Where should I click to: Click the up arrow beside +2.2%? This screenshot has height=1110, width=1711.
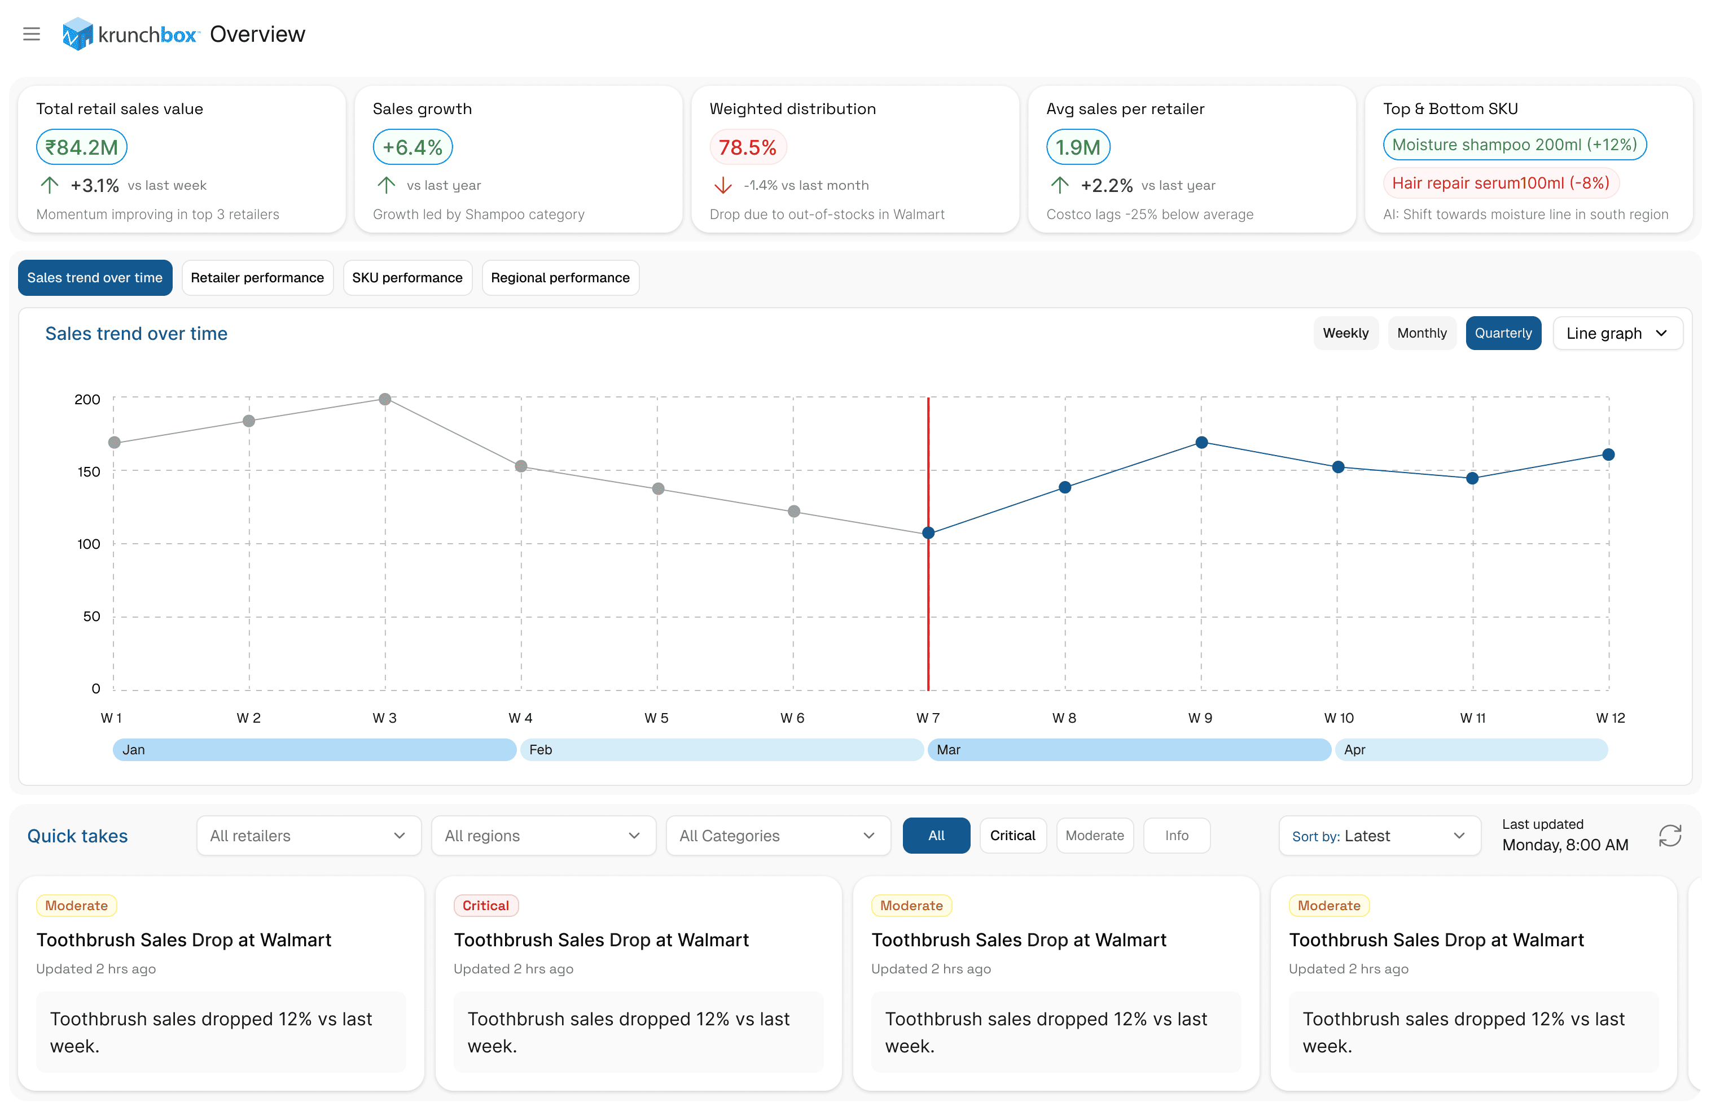click(1060, 185)
